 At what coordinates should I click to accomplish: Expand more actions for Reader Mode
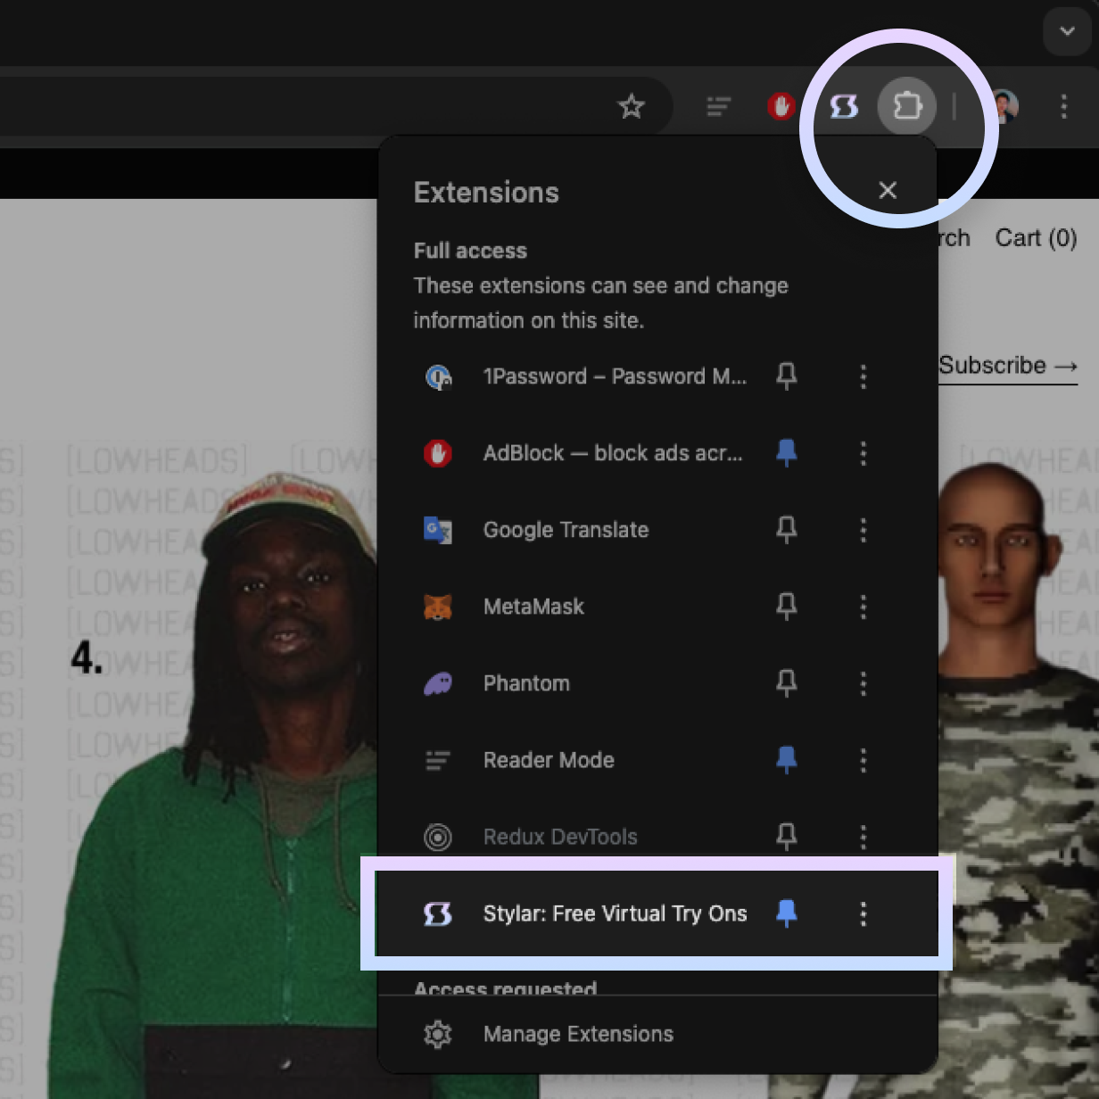863,760
